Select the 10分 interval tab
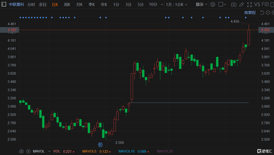Screen dimensions: 274x155 153,5
